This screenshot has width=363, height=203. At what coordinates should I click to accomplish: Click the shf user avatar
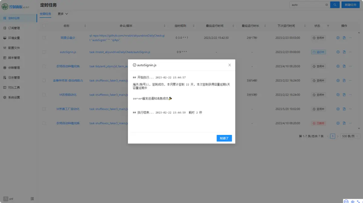pos(6,199)
